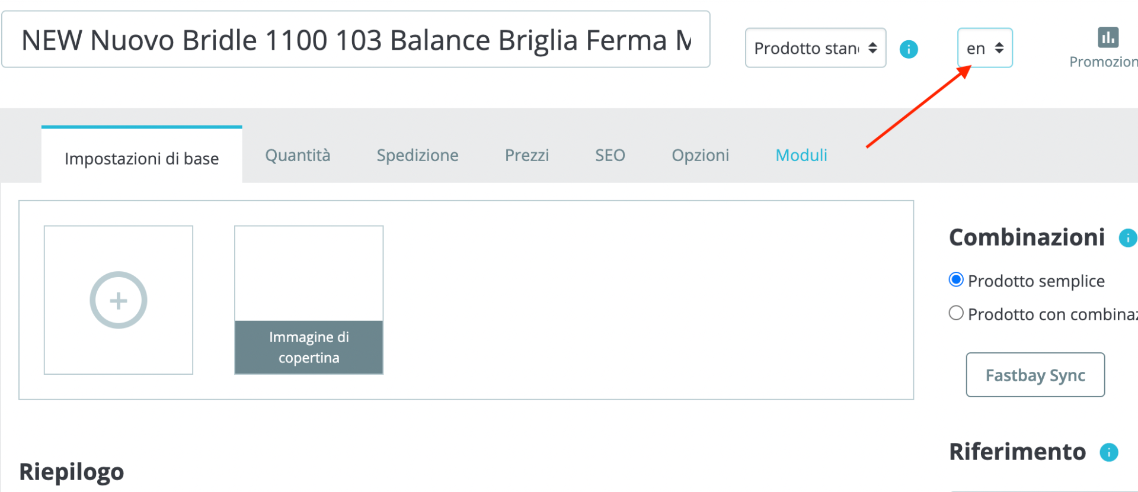Click info icon beside Combinazioni heading
The height and width of the screenshot is (492, 1138).
point(1127,238)
